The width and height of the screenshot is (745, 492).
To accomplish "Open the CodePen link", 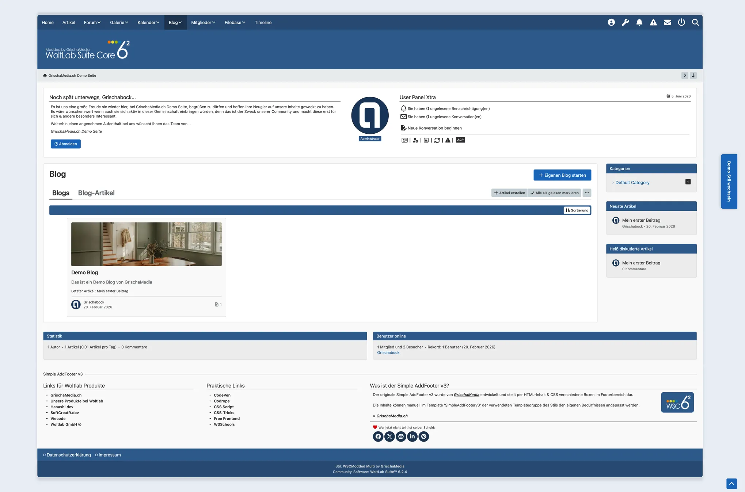I will [222, 395].
